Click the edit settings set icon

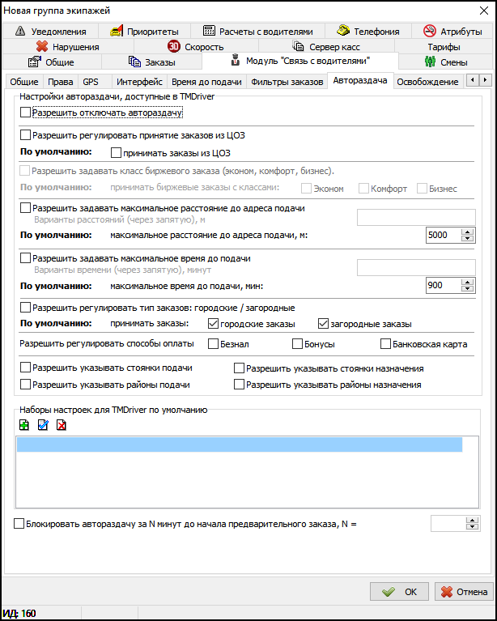(x=43, y=425)
